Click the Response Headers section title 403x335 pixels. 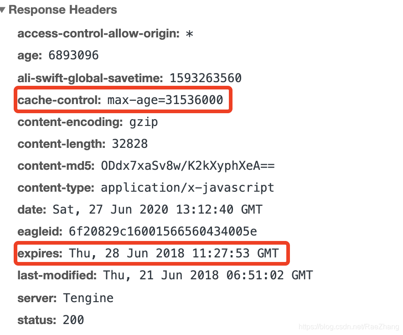point(63,10)
